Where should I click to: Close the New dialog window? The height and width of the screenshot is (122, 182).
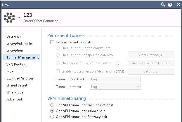pyautogui.click(x=178, y=4)
